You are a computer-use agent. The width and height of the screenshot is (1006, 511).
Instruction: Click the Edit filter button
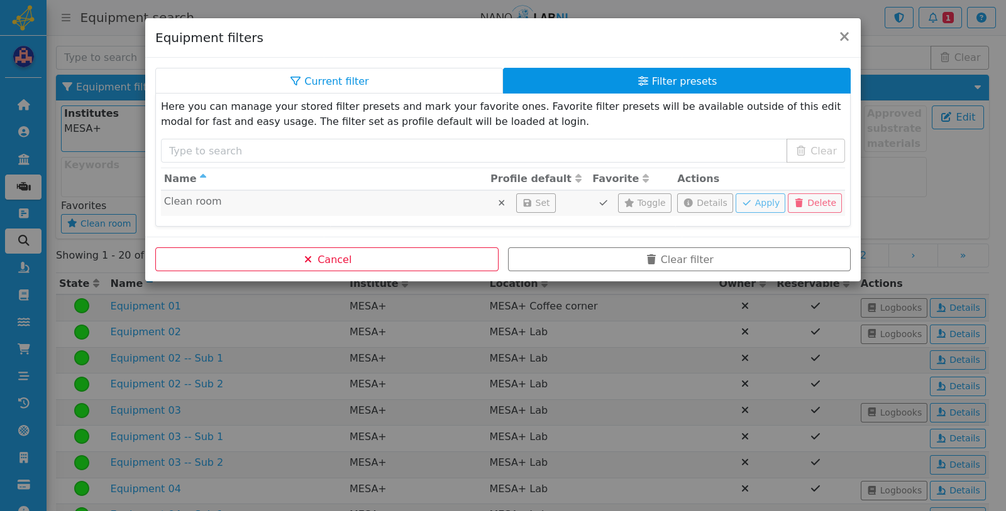click(958, 117)
